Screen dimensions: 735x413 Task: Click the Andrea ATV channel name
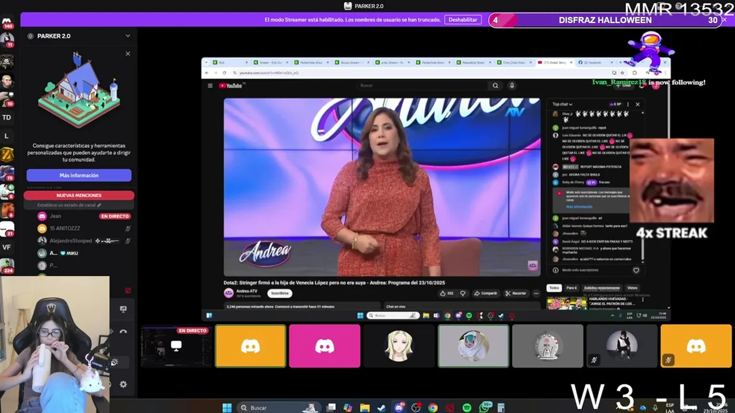click(x=247, y=291)
